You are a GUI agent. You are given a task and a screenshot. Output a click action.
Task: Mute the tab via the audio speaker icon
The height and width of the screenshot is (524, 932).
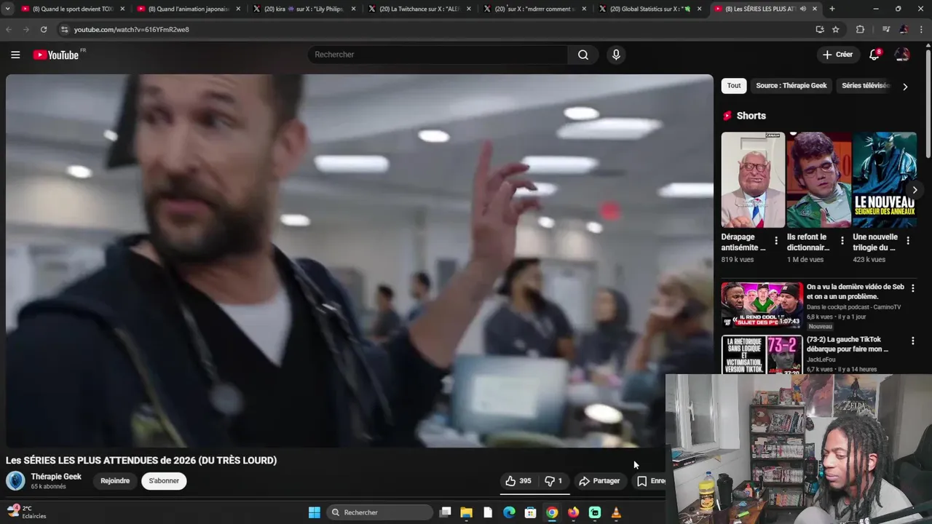click(803, 9)
